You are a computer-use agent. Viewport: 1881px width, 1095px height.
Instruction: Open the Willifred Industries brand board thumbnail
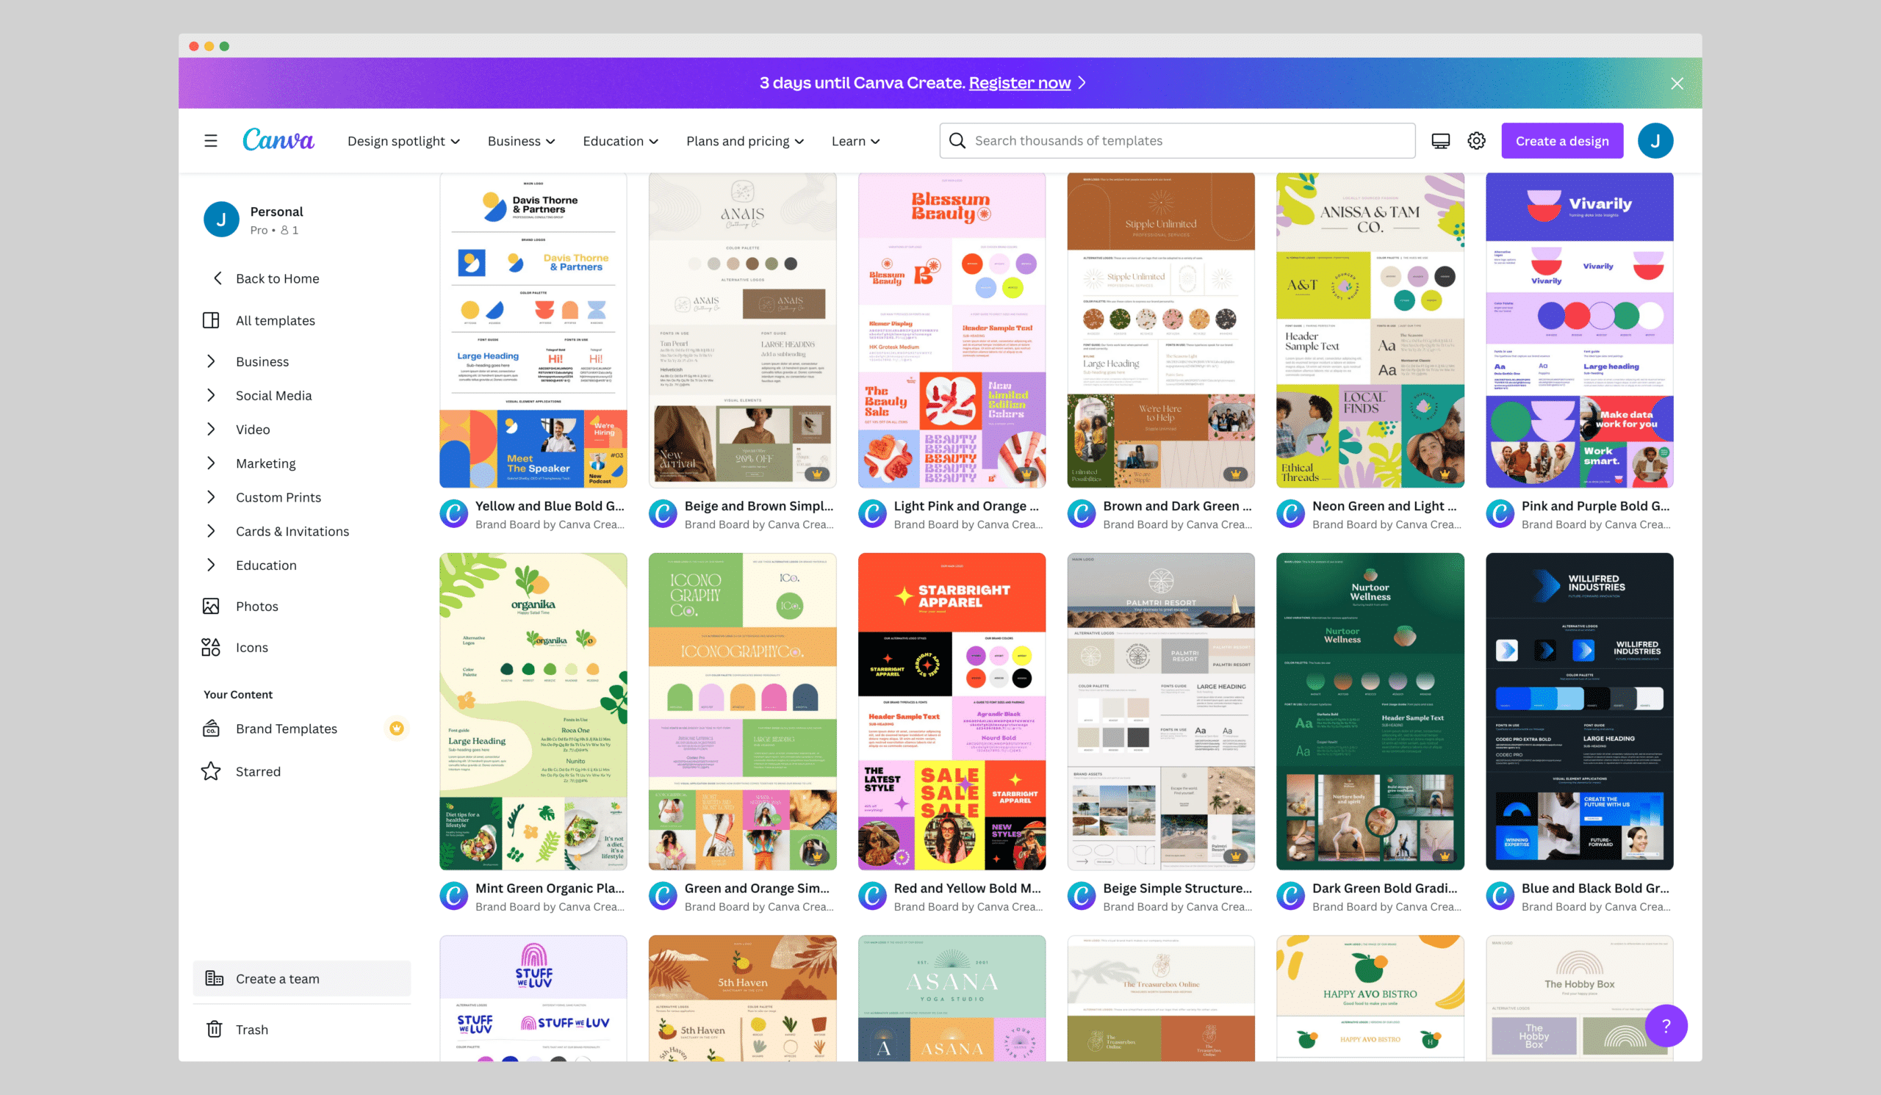click(x=1580, y=711)
